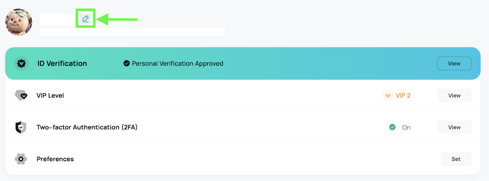The image size is (489, 181).
Task: Click the pencil edit nickname icon
Action: [86, 19]
